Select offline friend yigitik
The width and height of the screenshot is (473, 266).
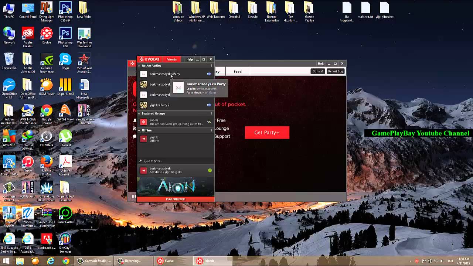click(x=176, y=139)
